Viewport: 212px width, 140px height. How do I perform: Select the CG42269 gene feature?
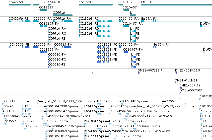[x=20, y=5]
